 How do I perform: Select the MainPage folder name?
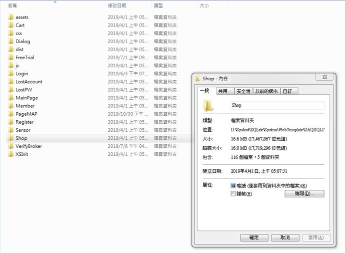(x=26, y=98)
